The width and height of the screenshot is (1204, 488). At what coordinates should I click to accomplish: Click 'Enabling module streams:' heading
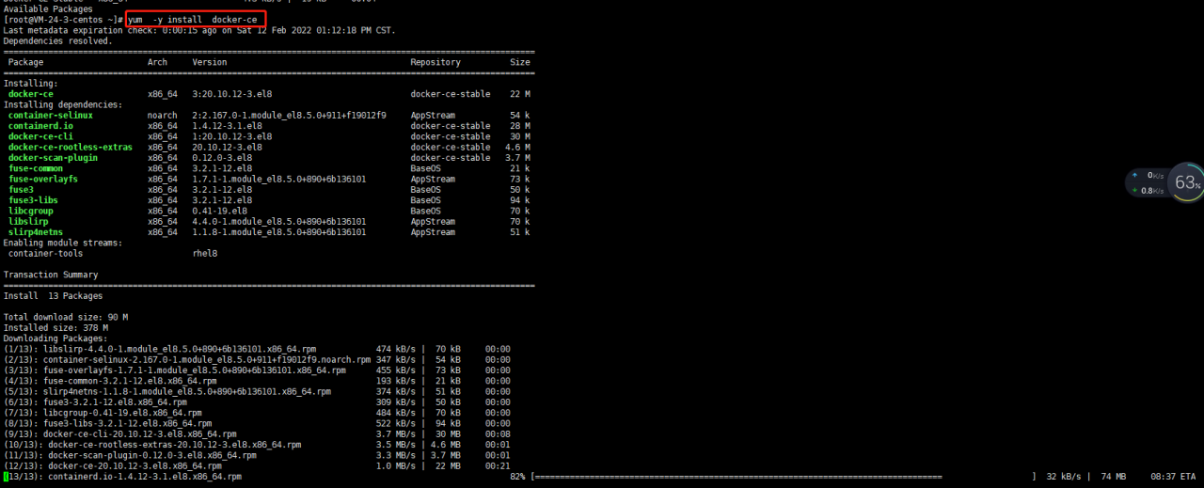[x=62, y=243]
